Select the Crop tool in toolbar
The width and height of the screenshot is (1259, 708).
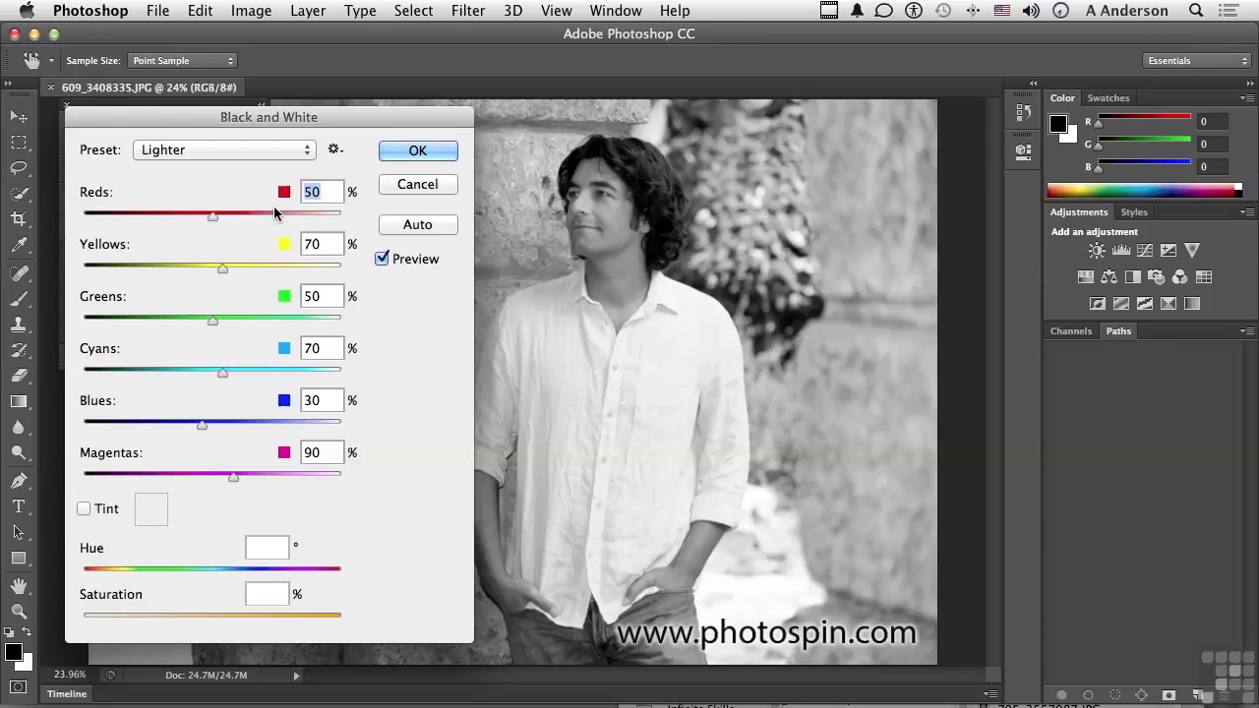pos(19,218)
